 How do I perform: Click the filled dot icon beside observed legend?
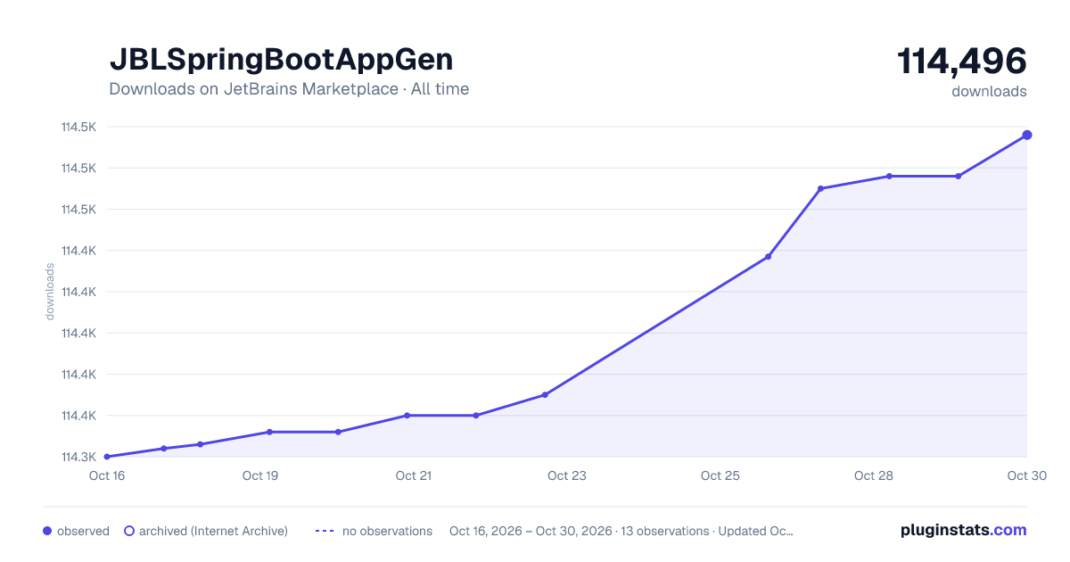pos(47,531)
